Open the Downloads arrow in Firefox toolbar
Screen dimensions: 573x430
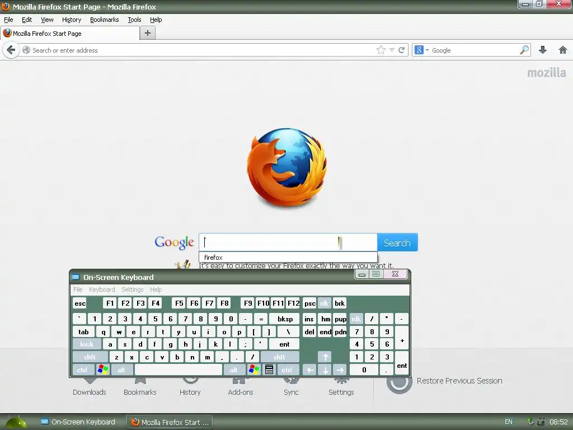(543, 50)
